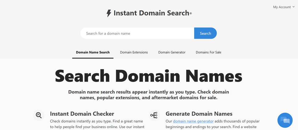Click the Generate Domain Names tree icon
This screenshot has height=130, width=298.
coord(154,115)
